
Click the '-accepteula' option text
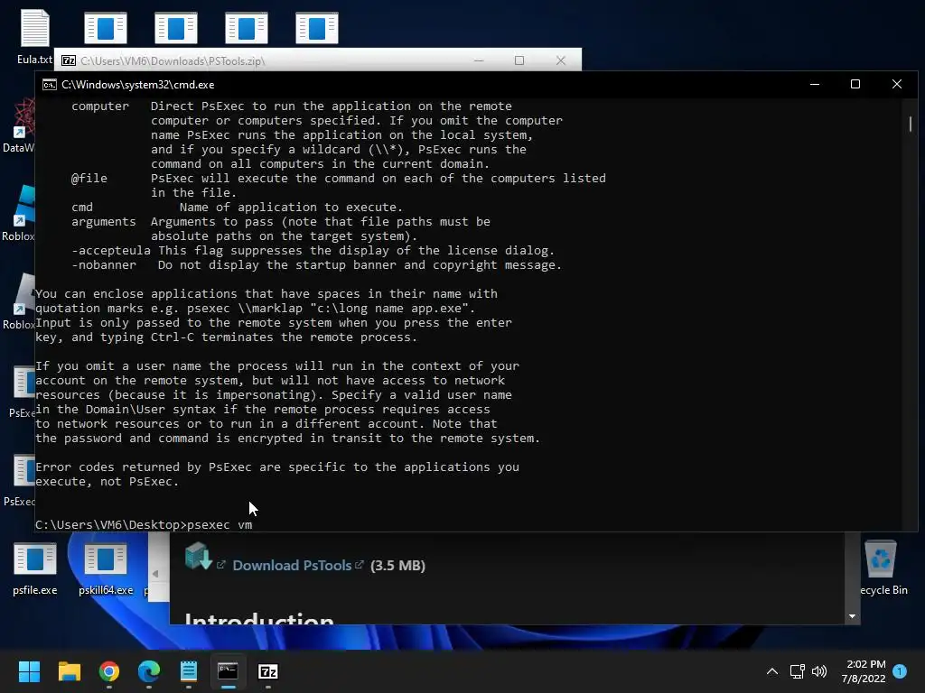[x=111, y=251]
